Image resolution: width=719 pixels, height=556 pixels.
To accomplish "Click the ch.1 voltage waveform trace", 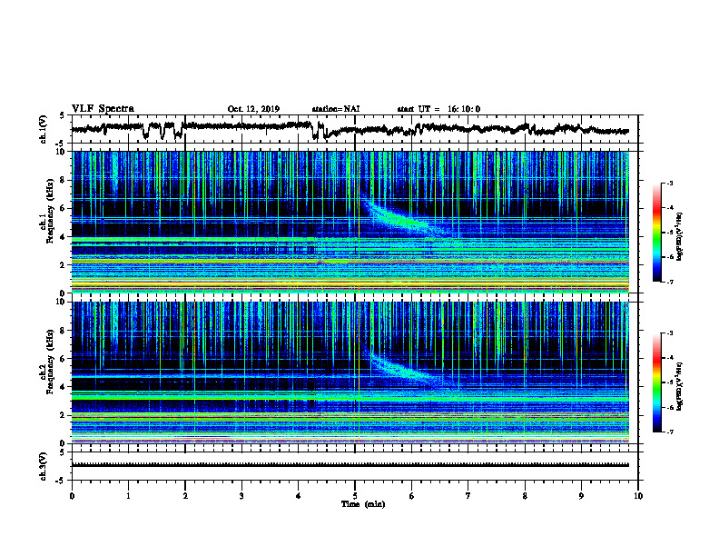I will [x=350, y=129].
